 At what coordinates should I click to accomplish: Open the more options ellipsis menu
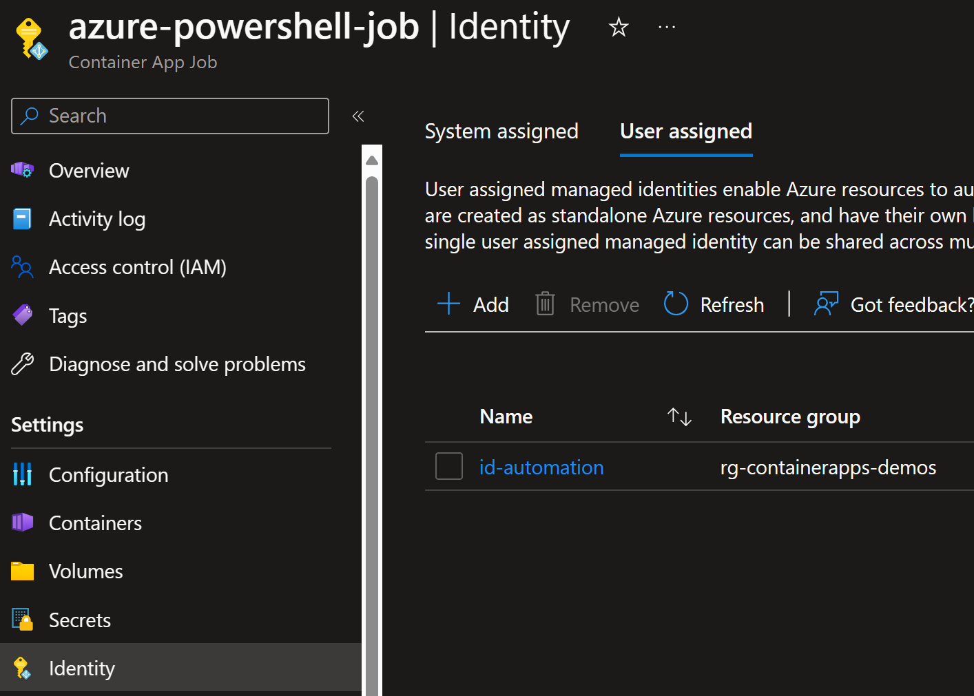tap(667, 28)
